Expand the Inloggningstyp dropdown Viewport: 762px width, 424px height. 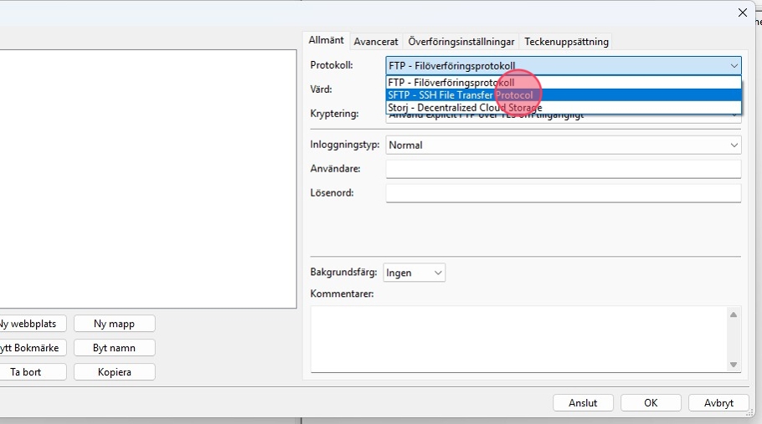(x=563, y=146)
